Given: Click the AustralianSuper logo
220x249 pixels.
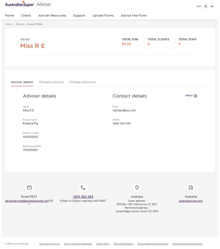Looking at the screenshot, I should point(19,4).
